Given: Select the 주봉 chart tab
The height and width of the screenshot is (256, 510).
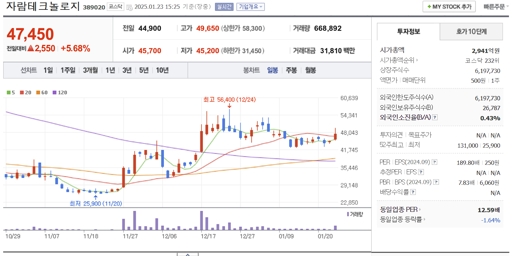Looking at the screenshot, I should tap(292, 70).
